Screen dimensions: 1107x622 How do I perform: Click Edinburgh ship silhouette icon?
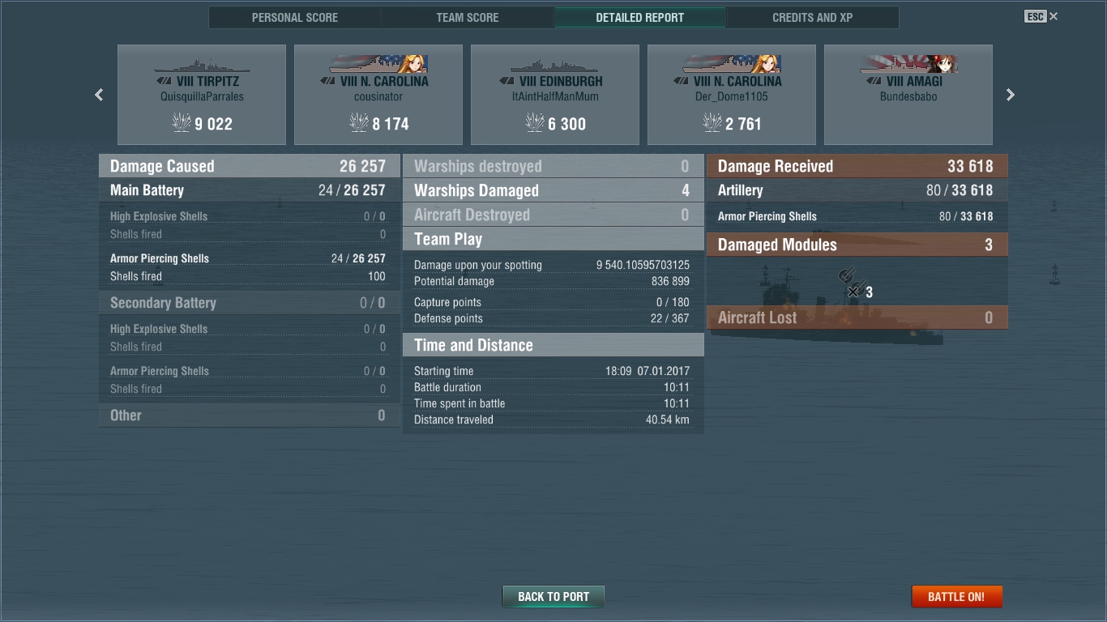click(x=555, y=66)
